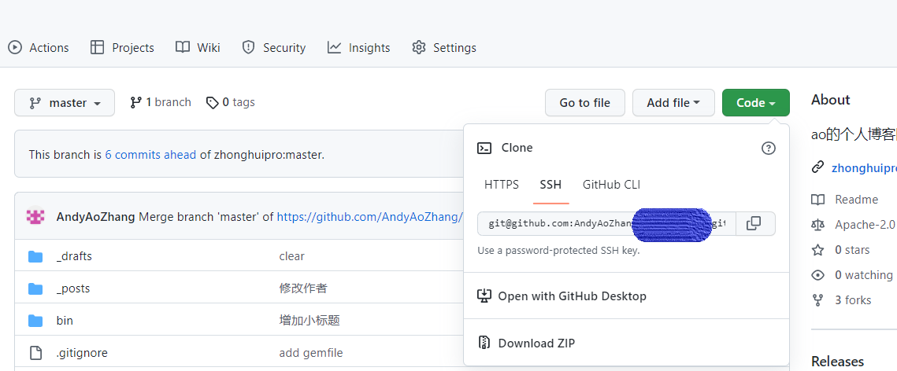
Task: Click the star icon in About
Action: [x=818, y=250]
